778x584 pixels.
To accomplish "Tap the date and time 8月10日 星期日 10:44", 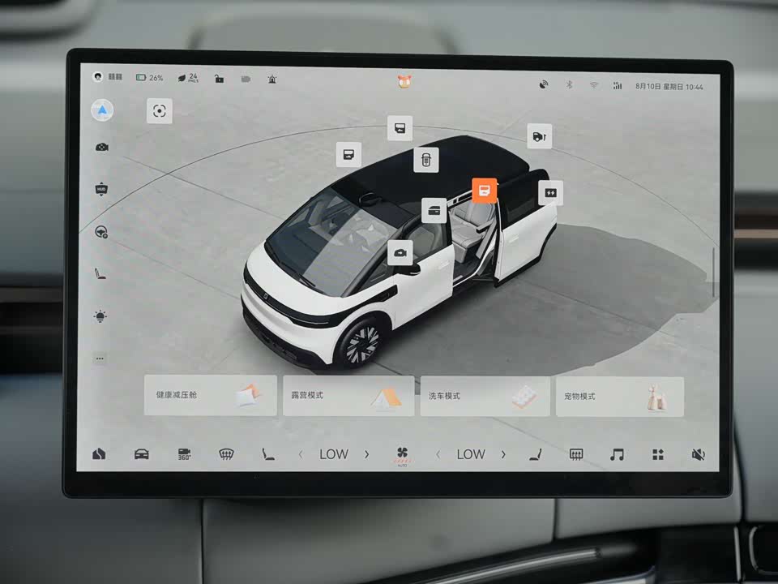I will [x=669, y=87].
